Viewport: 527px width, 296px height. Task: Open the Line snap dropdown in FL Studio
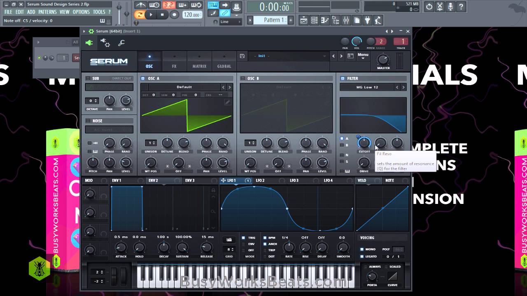click(x=231, y=22)
